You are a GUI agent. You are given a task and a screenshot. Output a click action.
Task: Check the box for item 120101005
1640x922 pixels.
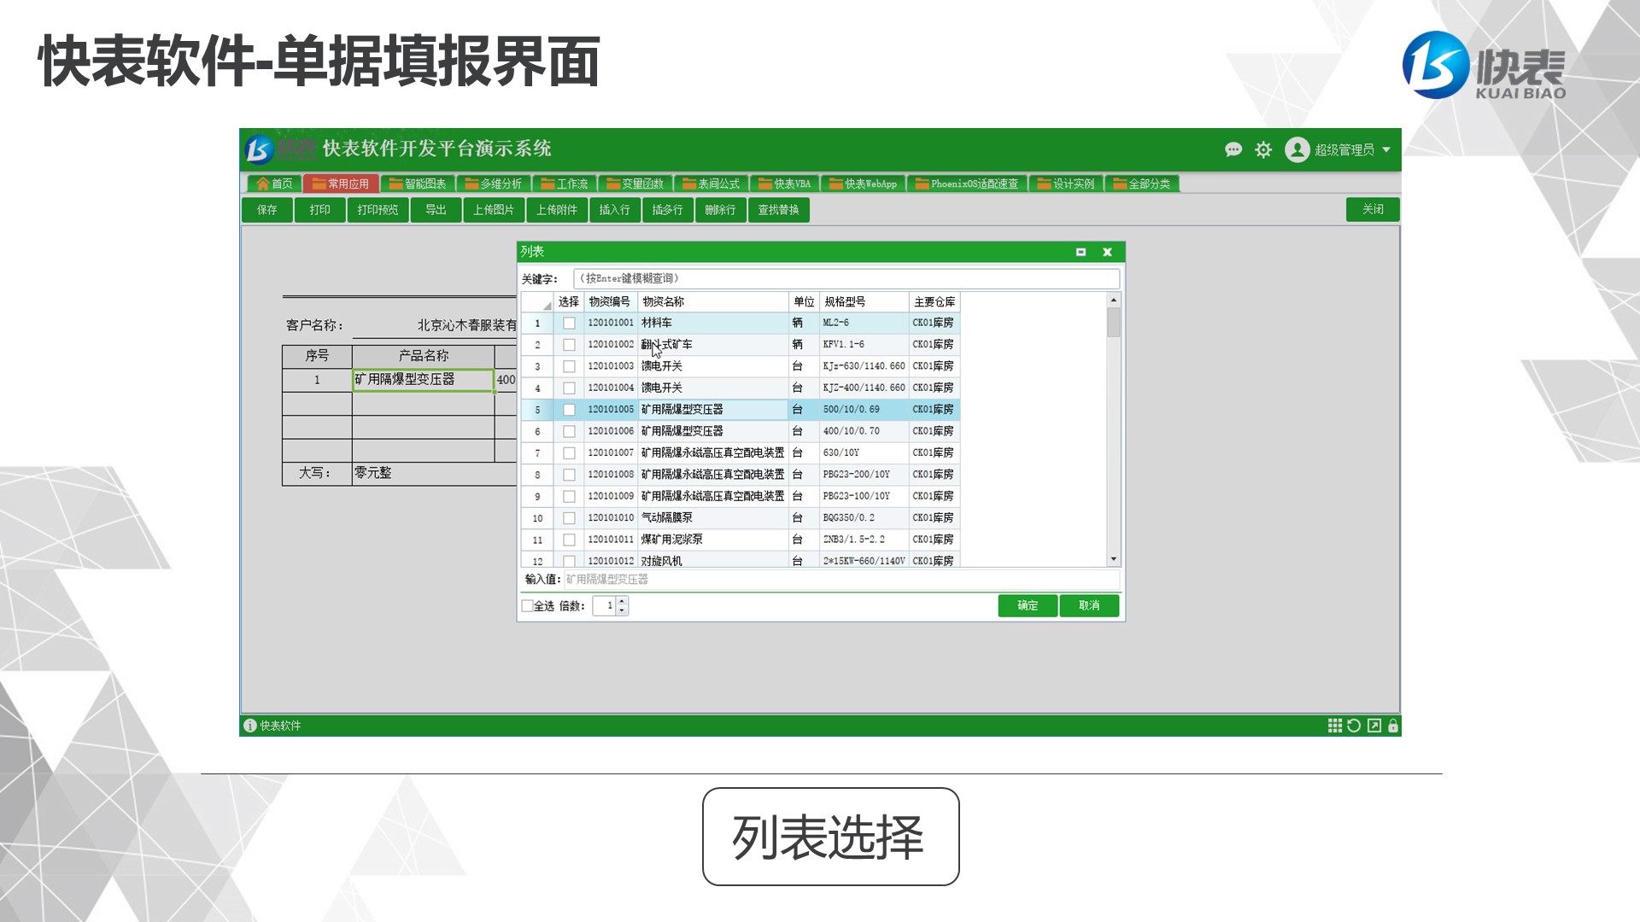click(x=569, y=410)
